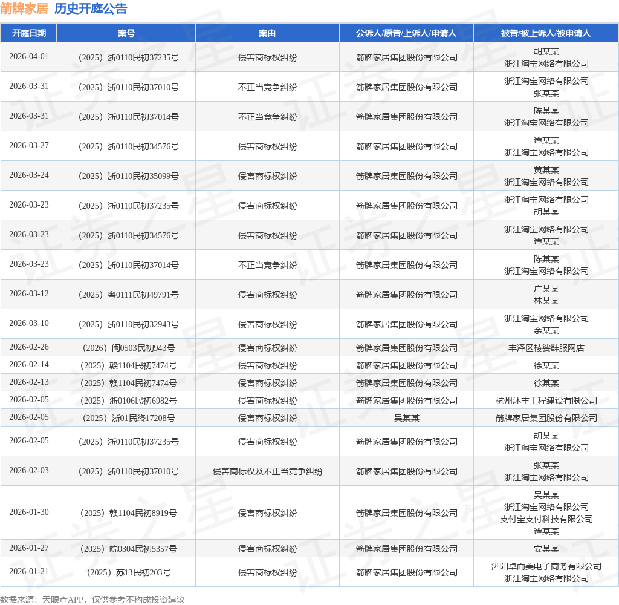Click 侵害商标权及不正当竞争纠纷 cause cell
The image size is (619, 605).
point(267,471)
